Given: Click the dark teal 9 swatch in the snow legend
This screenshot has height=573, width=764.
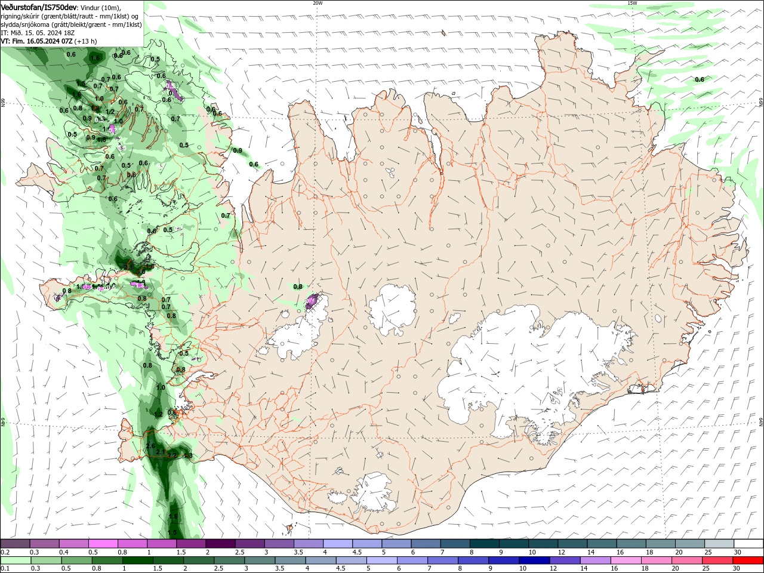Looking at the screenshot, I should 513,544.
